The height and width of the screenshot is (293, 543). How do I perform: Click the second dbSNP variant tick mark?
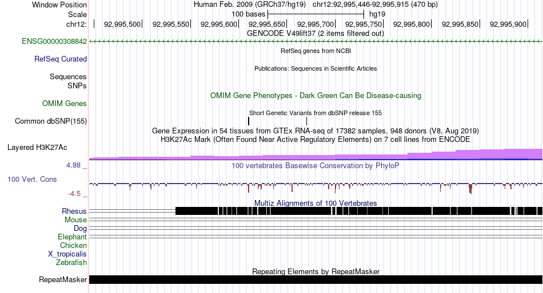(307, 121)
